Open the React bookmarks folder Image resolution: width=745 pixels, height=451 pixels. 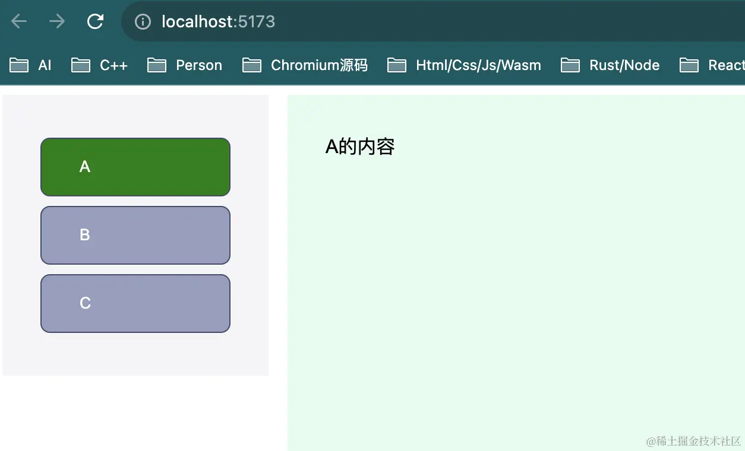[712, 65]
